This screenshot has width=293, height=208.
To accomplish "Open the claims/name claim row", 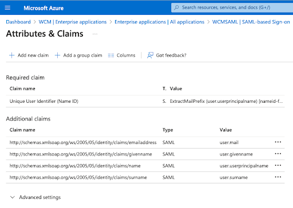I will pyautogui.click(x=145, y=166).
